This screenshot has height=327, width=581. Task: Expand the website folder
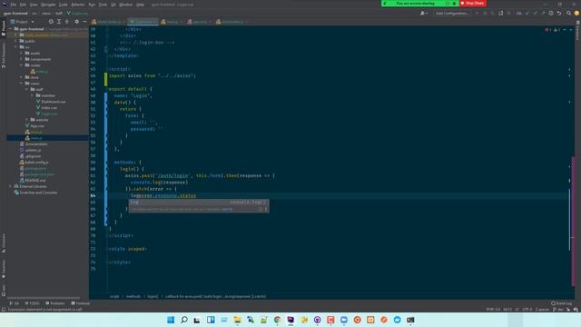coord(26,120)
